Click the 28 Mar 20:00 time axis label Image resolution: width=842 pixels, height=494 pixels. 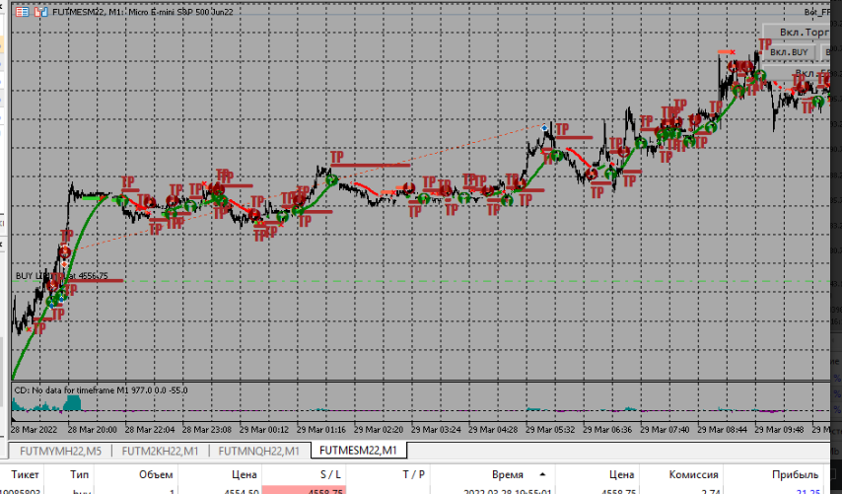tap(93, 430)
